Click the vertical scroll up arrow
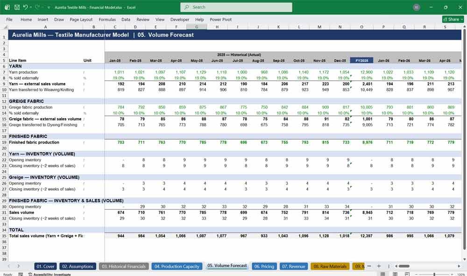 464,27
